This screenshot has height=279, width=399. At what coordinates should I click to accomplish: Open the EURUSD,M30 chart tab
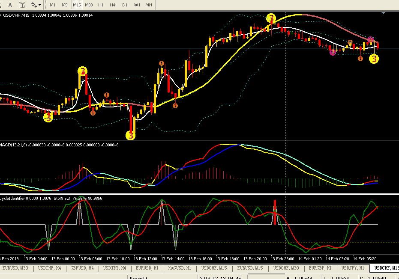(x=15, y=268)
